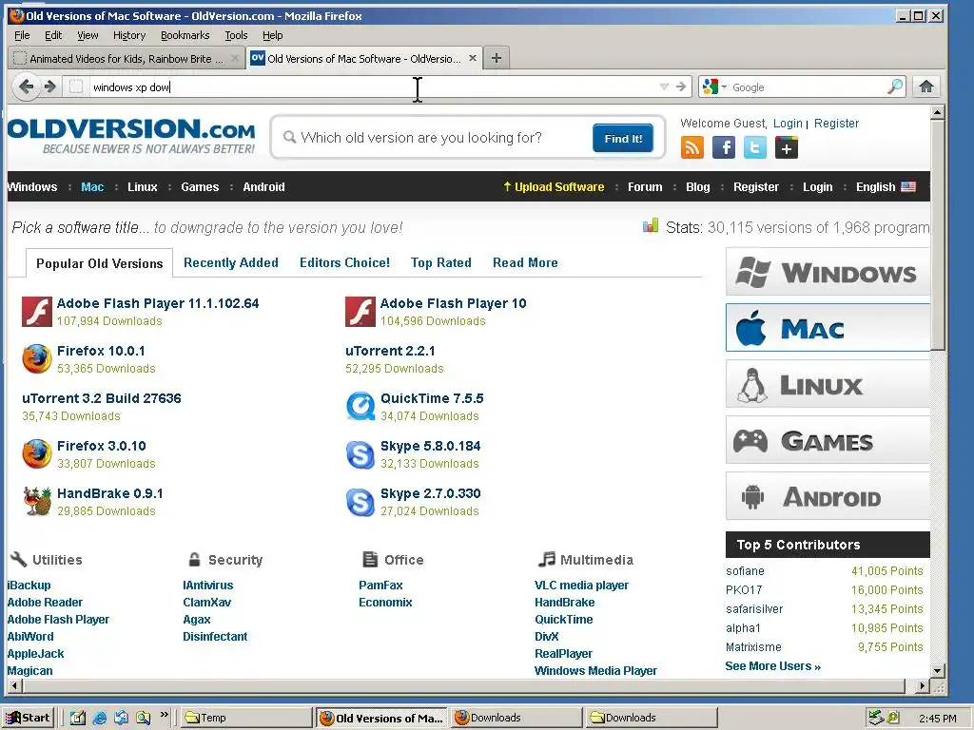
Task: Close the Old Versions of Mac Software tab
Action: click(473, 58)
